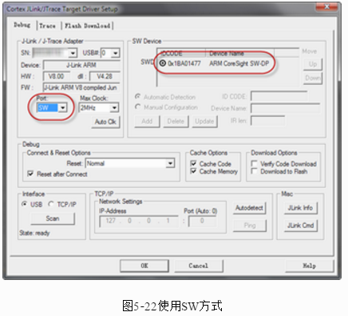Click the Delete device button
The height and width of the screenshot is (316, 348).
pyautogui.click(x=176, y=122)
